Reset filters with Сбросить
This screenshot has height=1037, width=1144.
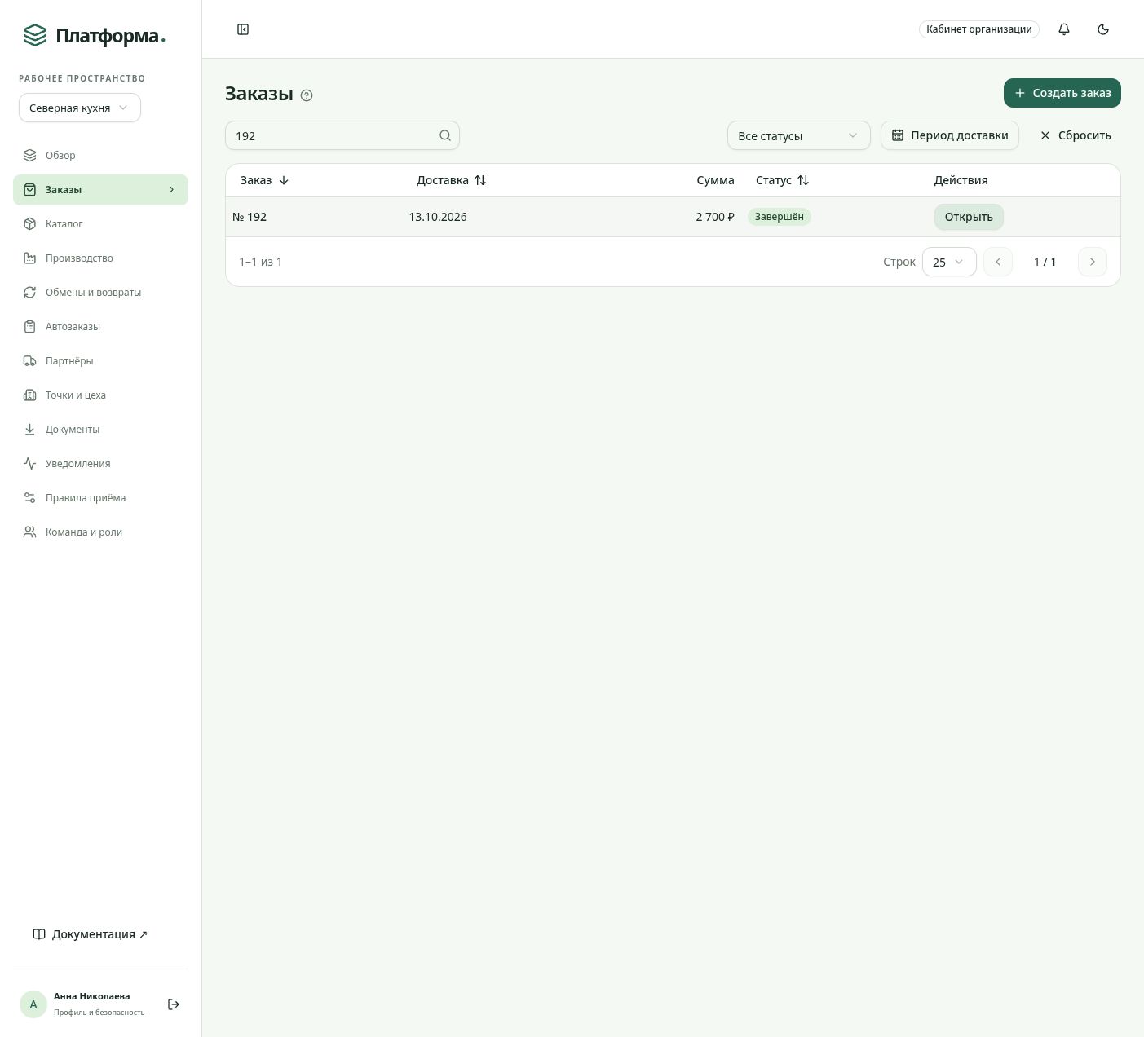tap(1075, 135)
